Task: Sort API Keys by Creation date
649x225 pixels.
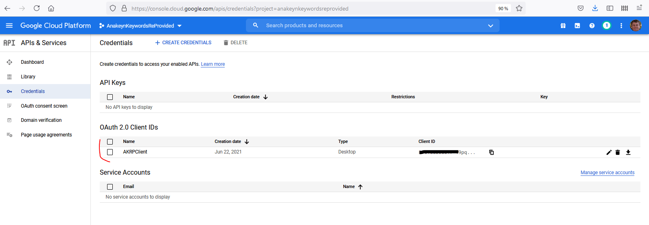Action: 250,97
